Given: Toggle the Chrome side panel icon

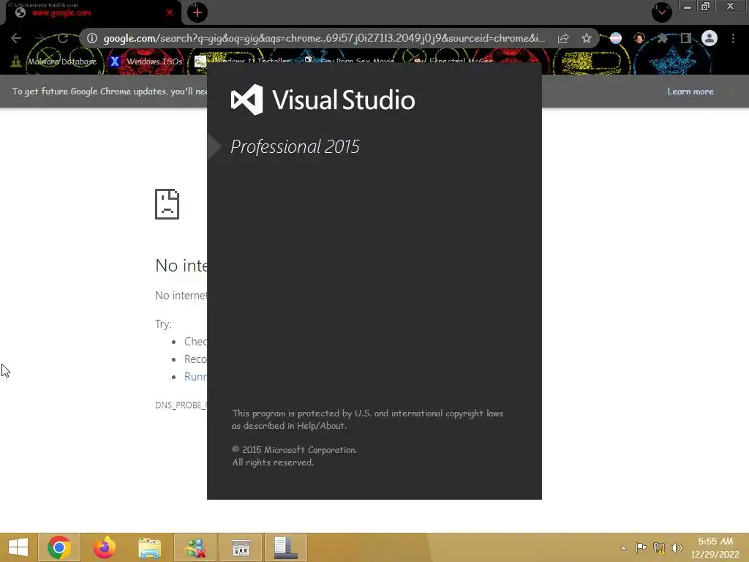Looking at the screenshot, I should click(685, 38).
